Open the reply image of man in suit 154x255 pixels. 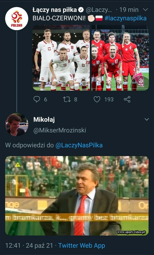77,195
